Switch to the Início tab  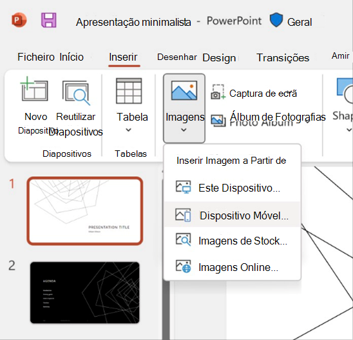[72, 57]
